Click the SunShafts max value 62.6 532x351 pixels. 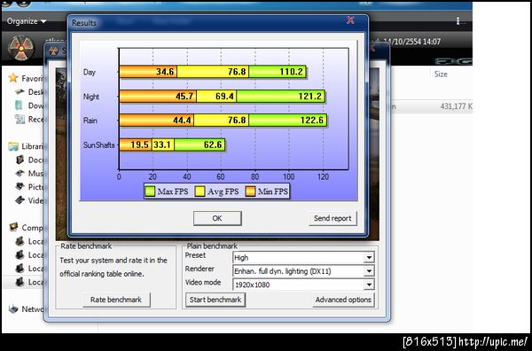click(213, 144)
